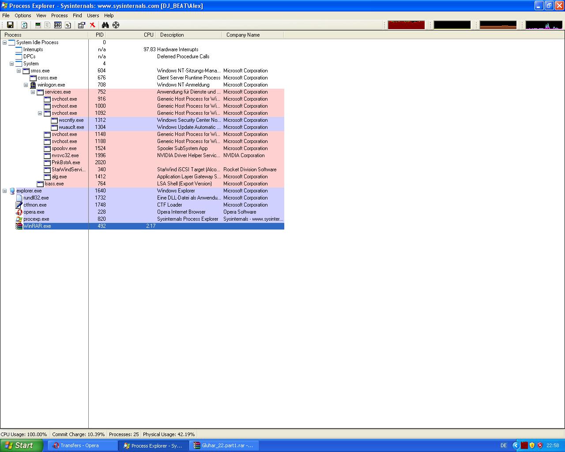Select the procexp.exe process icon
Viewport: 565px width, 452px height.
coord(19,219)
